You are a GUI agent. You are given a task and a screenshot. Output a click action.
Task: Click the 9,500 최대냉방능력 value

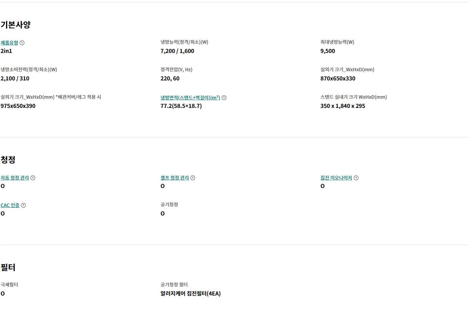(x=328, y=51)
